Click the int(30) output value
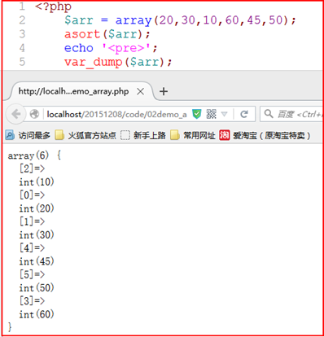 [37, 235]
